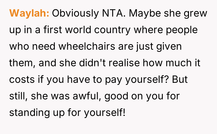
Task: Click the Waylah username link
Action: (30, 14)
